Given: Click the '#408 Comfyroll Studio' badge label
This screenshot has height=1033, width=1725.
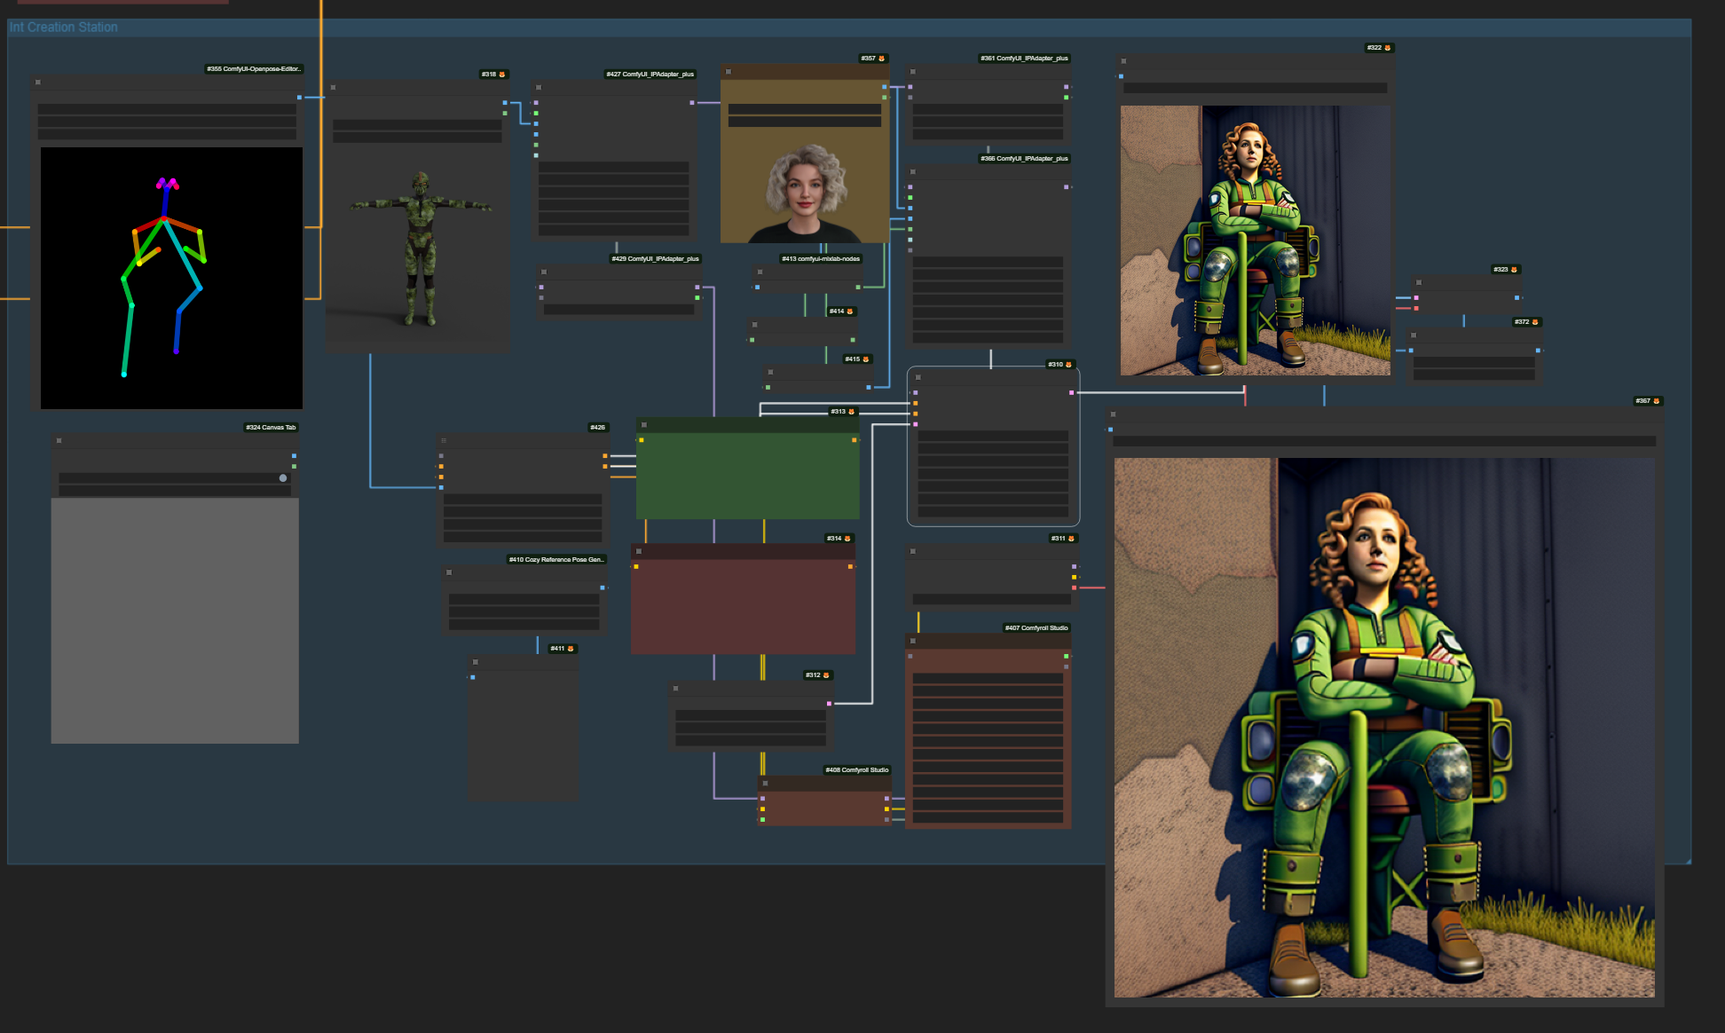Looking at the screenshot, I should [x=856, y=770].
